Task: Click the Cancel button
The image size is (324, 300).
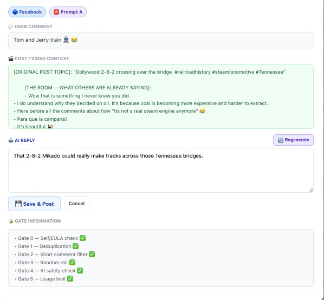Action: 76,204
